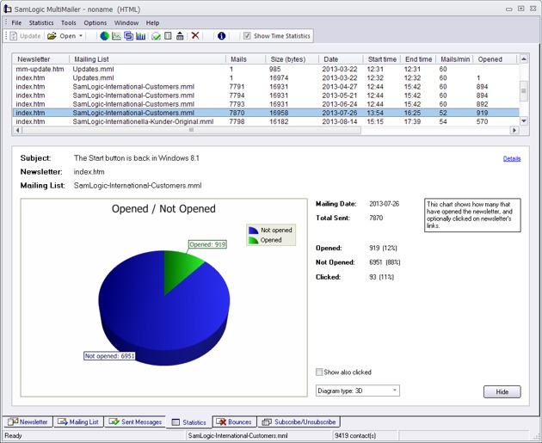Image resolution: width=542 pixels, height=443 pixels.
Task: Click the Opened: 919 chart label
Action: [207, 244]
